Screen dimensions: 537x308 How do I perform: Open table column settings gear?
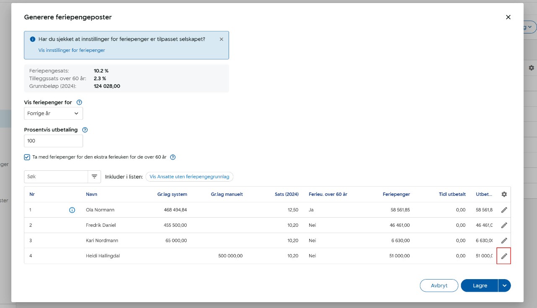(x=504, y=194)
